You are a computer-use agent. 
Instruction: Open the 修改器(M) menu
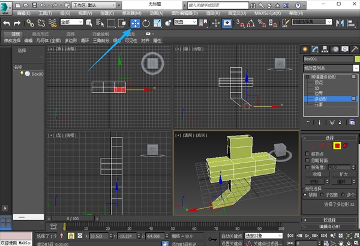point(130,13)
